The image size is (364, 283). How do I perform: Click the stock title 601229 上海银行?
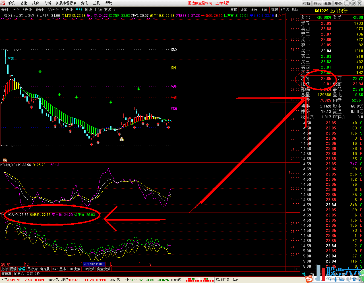[331, 11]
